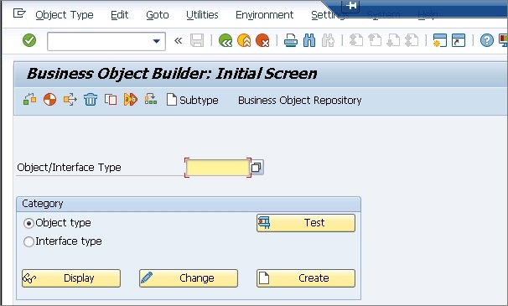
Task: Click the green Back arrow icon
Action: pyautogui.click(x=225, y=41)
